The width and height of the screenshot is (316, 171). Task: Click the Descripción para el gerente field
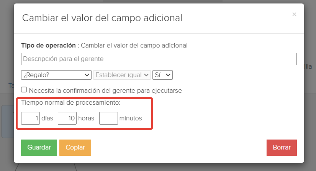coord(159,59)
